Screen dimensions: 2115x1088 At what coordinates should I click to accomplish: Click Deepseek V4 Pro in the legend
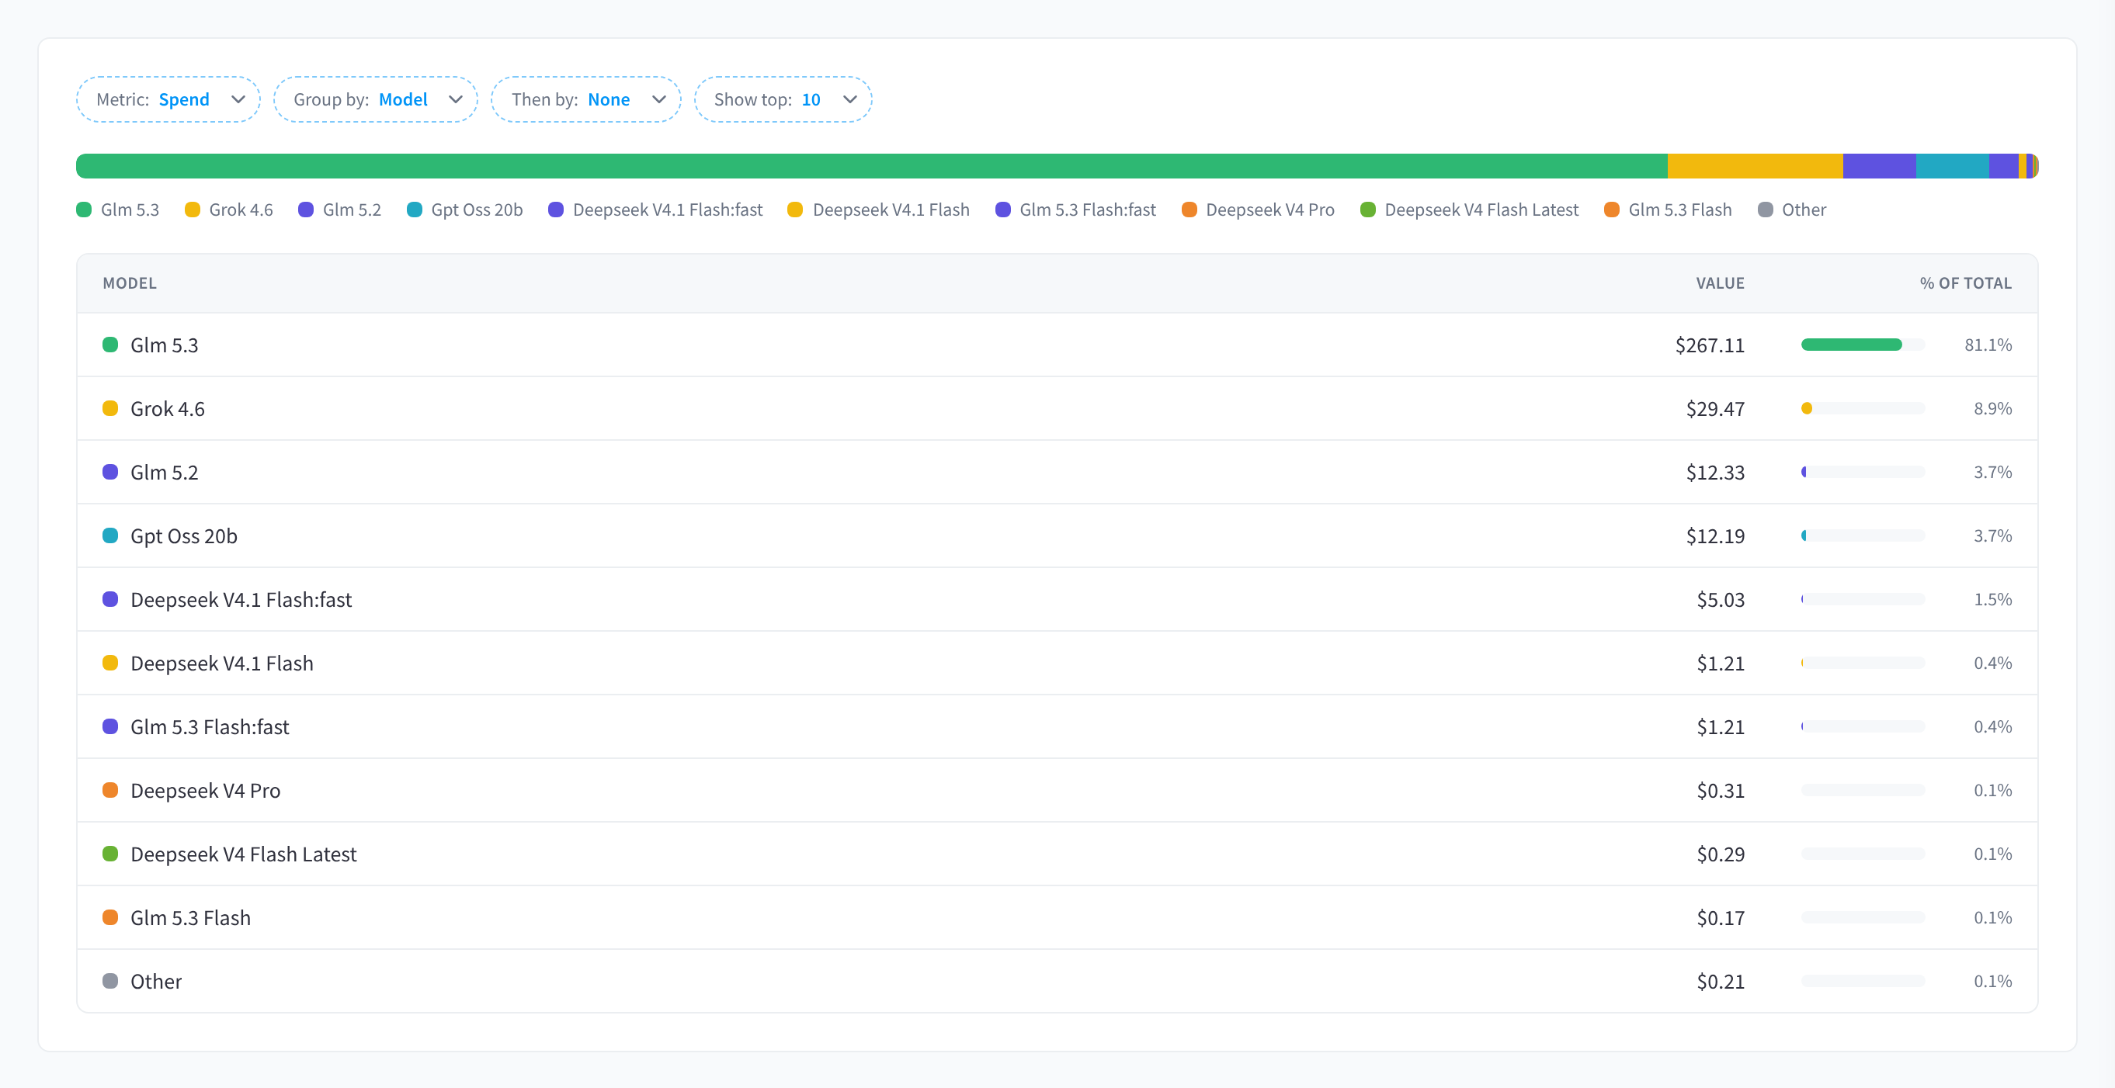click(1258, 210)
